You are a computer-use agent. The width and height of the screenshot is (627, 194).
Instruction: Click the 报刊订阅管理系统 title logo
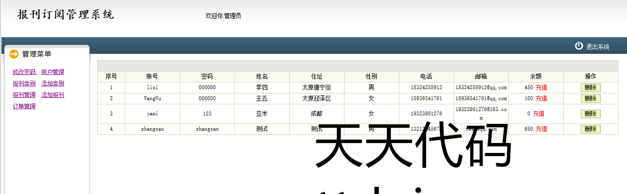pyautogui.click(x=66, y=15)
